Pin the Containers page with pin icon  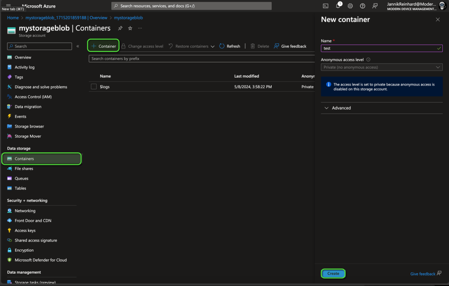click(x=120, y=28)
